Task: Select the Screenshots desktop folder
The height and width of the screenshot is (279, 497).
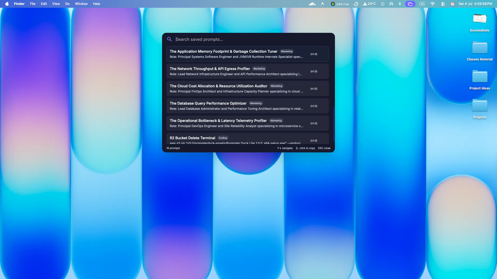Action: coord(480,23)
